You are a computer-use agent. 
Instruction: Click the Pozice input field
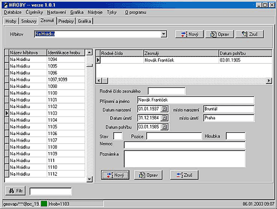click(174, 137)
